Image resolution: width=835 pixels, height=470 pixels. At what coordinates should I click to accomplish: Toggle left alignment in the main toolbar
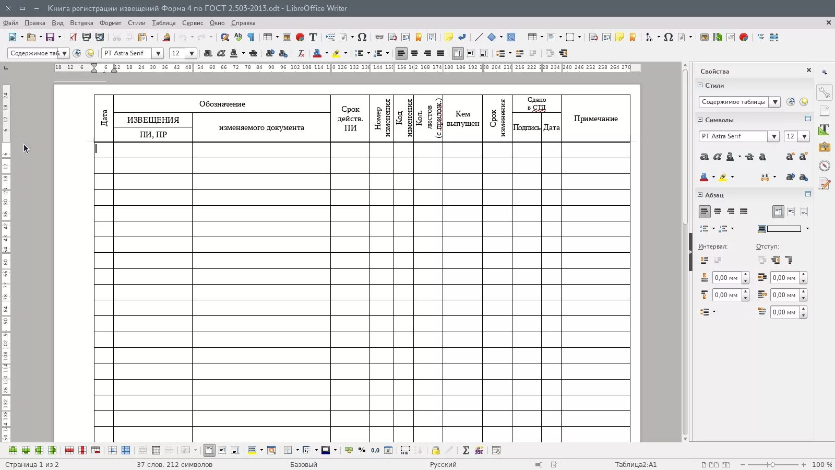click(x=401, y=53)
